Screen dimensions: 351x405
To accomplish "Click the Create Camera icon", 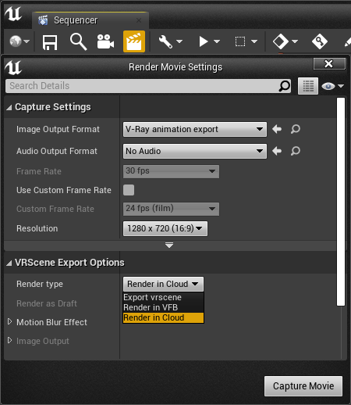I will 105,41.
